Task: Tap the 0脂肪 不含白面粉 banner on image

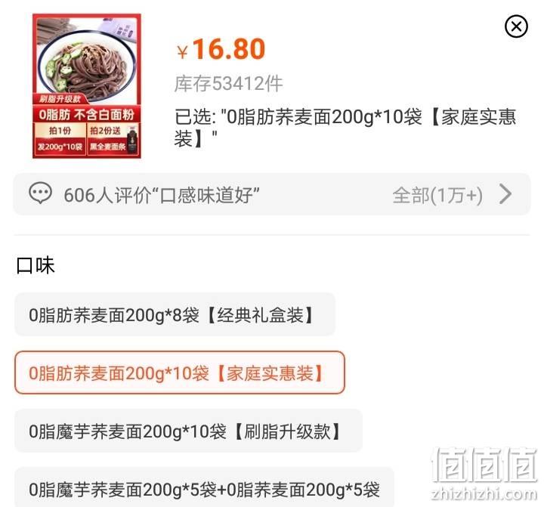Action: (87, 114)
